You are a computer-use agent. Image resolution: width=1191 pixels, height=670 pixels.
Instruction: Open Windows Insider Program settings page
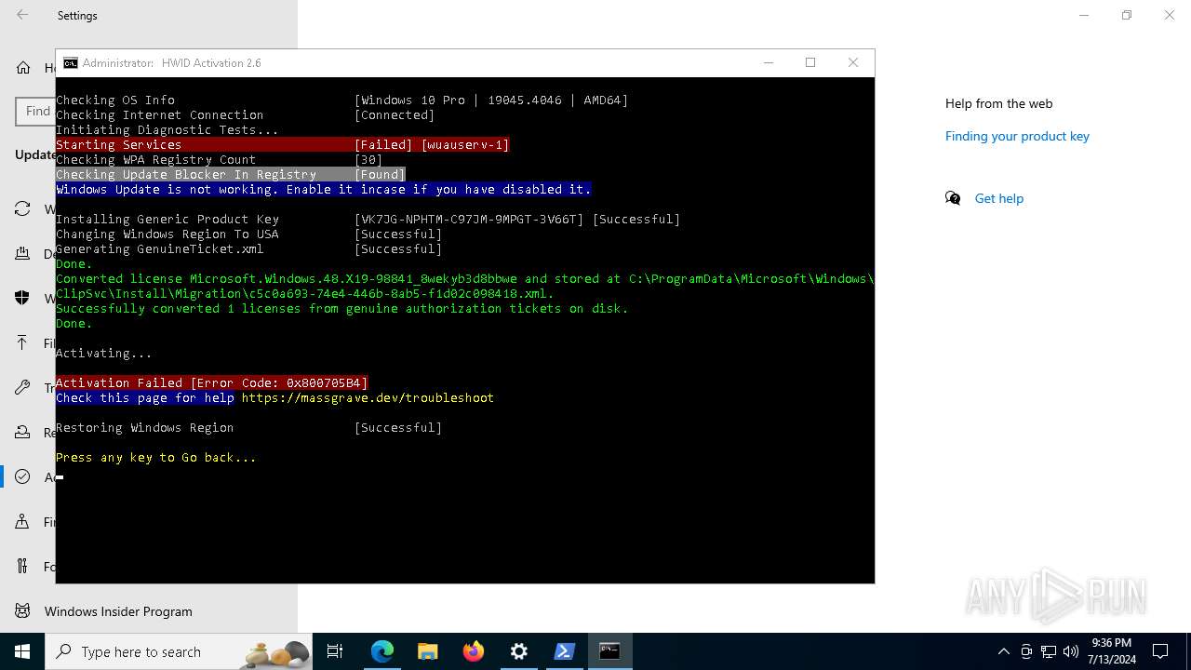118,611
